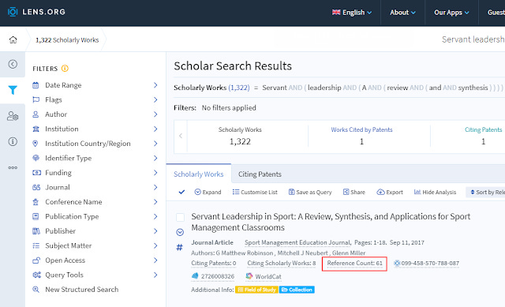Screen dimensions: 505x307
Task: Switch to the Citing Patents tab
Action: [260, 174]
